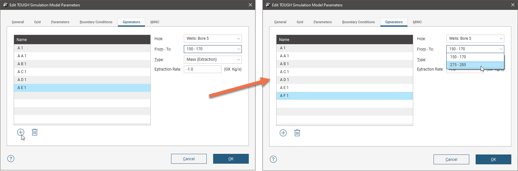Open help with question mark icon in right dialog
The height and width of the screenshot is (171, 518).
[x=273, y=159]
